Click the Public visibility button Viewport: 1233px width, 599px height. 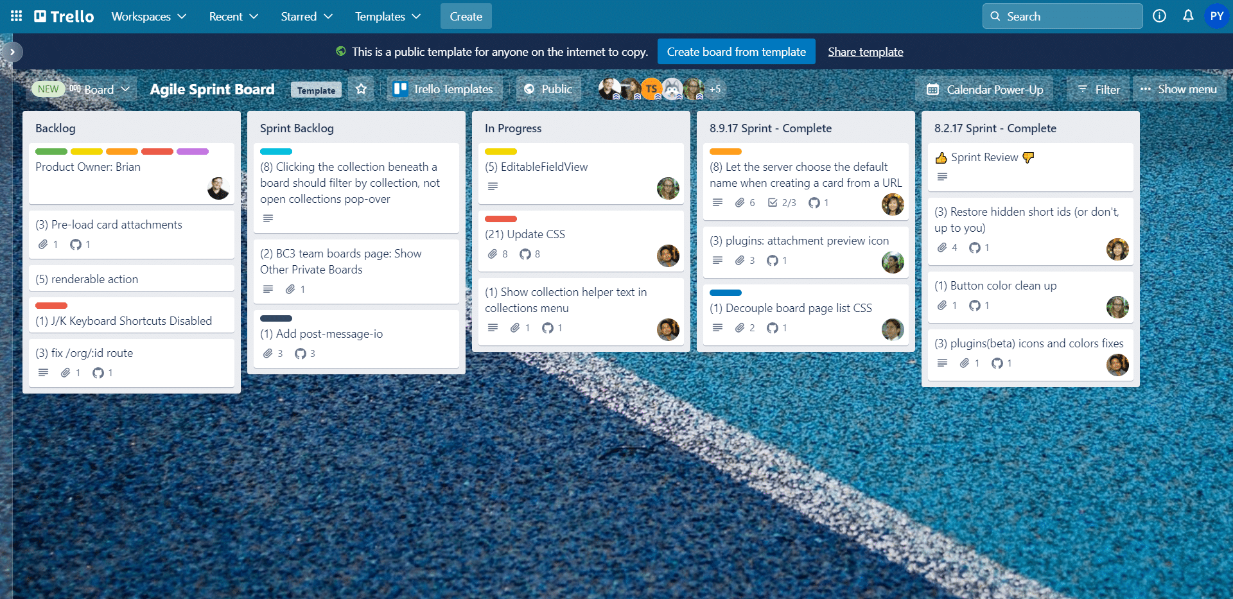pyautogui.click(x=548, y=89)
